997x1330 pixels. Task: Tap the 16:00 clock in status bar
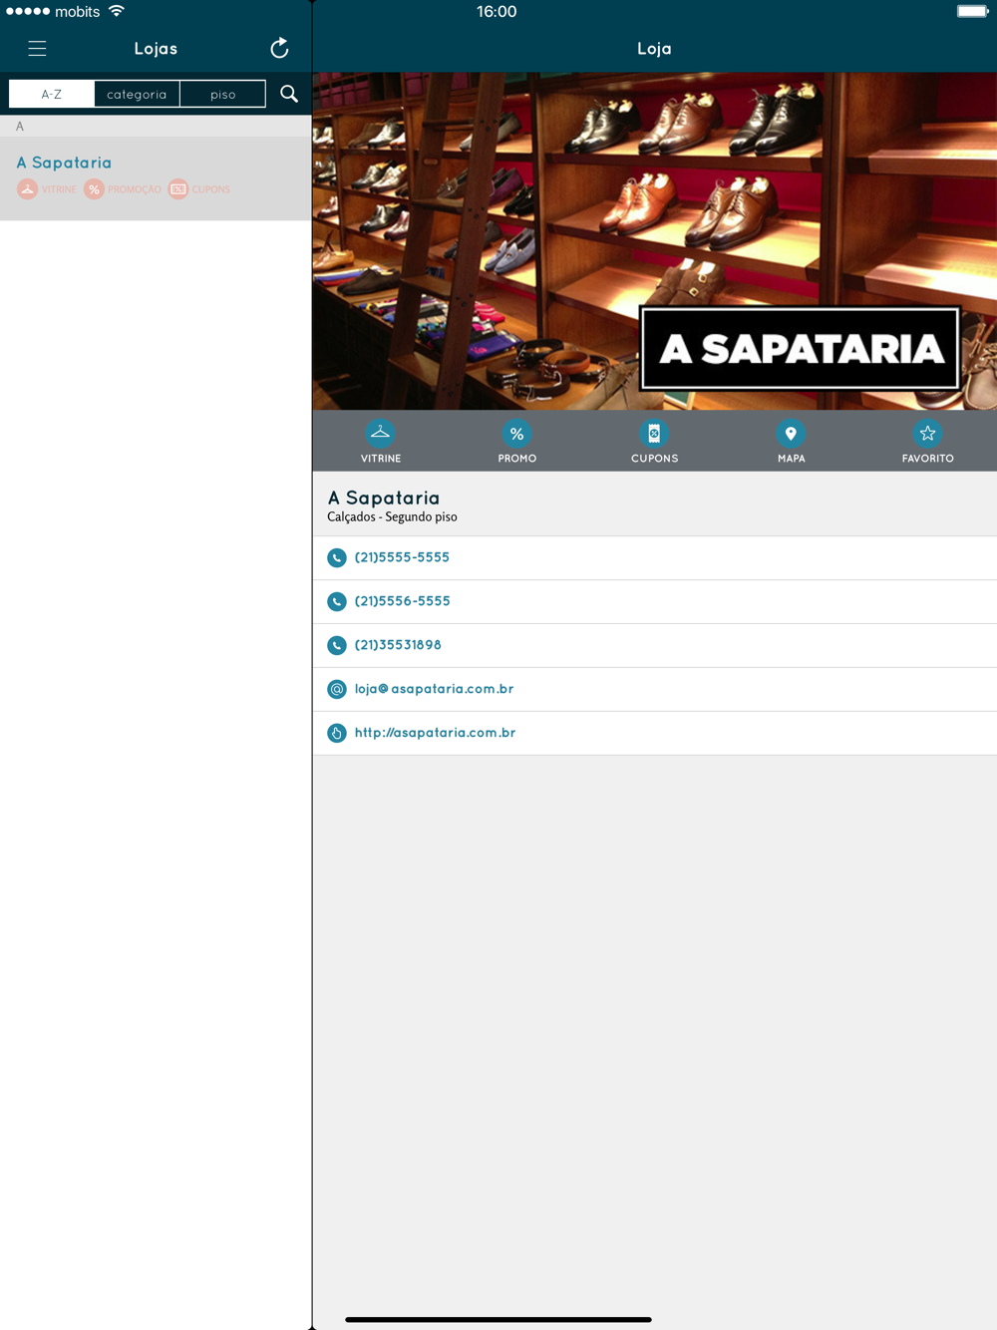tap(497, 12)
